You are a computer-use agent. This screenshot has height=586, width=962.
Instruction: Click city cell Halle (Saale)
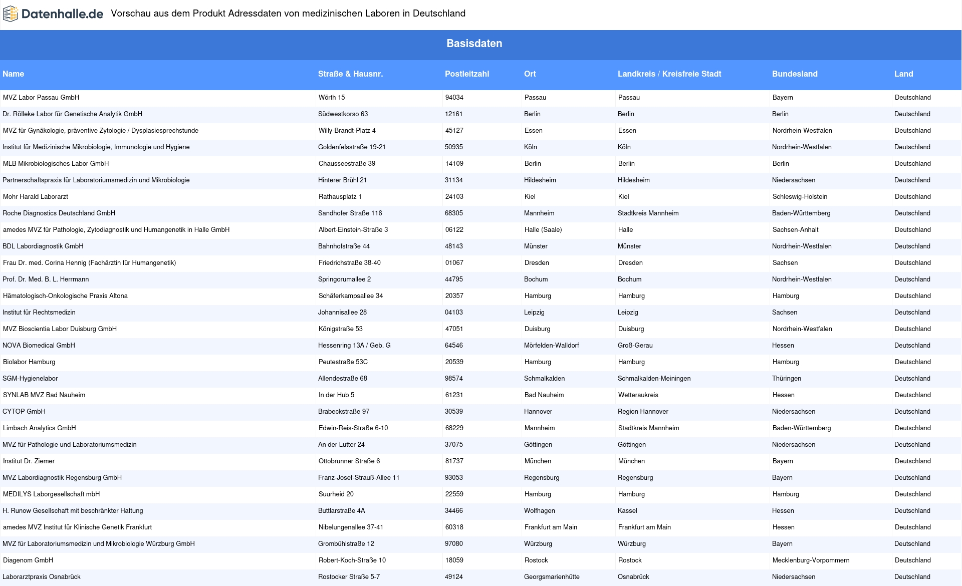543,230
